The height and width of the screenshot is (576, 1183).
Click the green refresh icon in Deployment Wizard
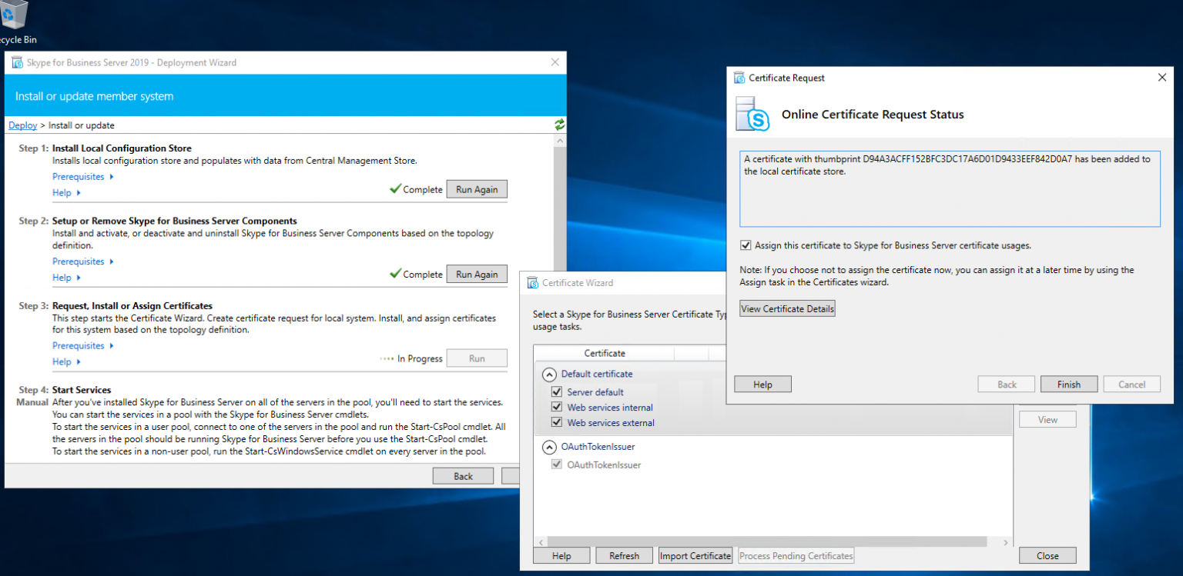click(x=559, y=125)
